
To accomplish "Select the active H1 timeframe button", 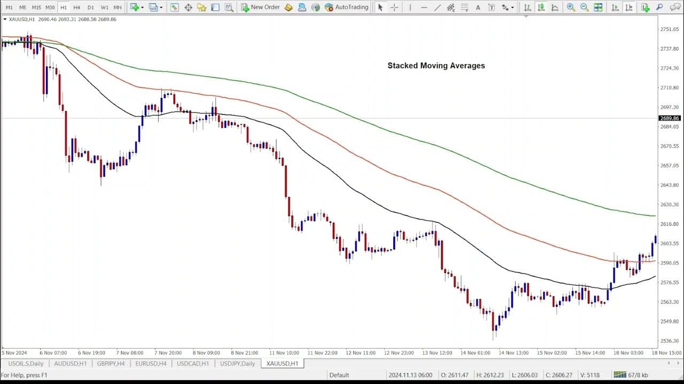I will click(x=64, y=7).
